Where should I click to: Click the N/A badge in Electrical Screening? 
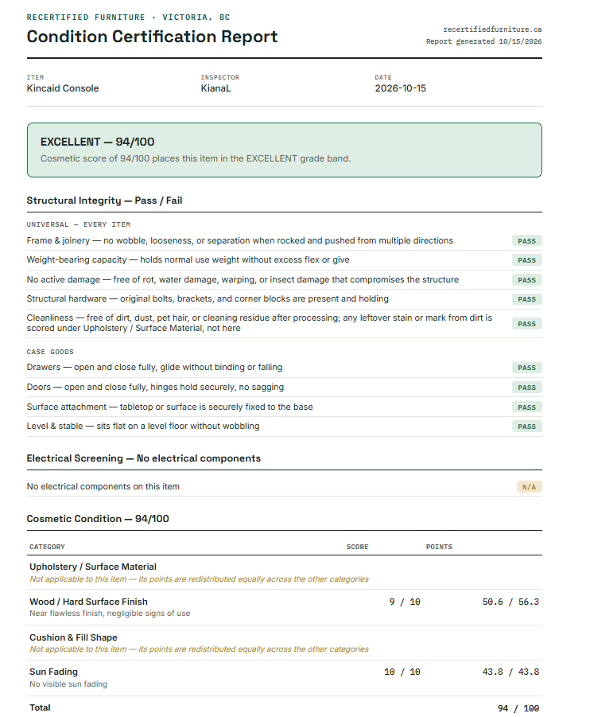pyautogui.click(x=530, y=487)
